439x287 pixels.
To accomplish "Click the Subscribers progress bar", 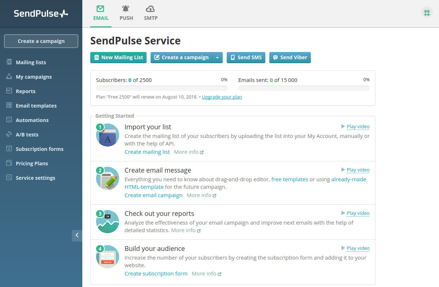I will point(161,88).
